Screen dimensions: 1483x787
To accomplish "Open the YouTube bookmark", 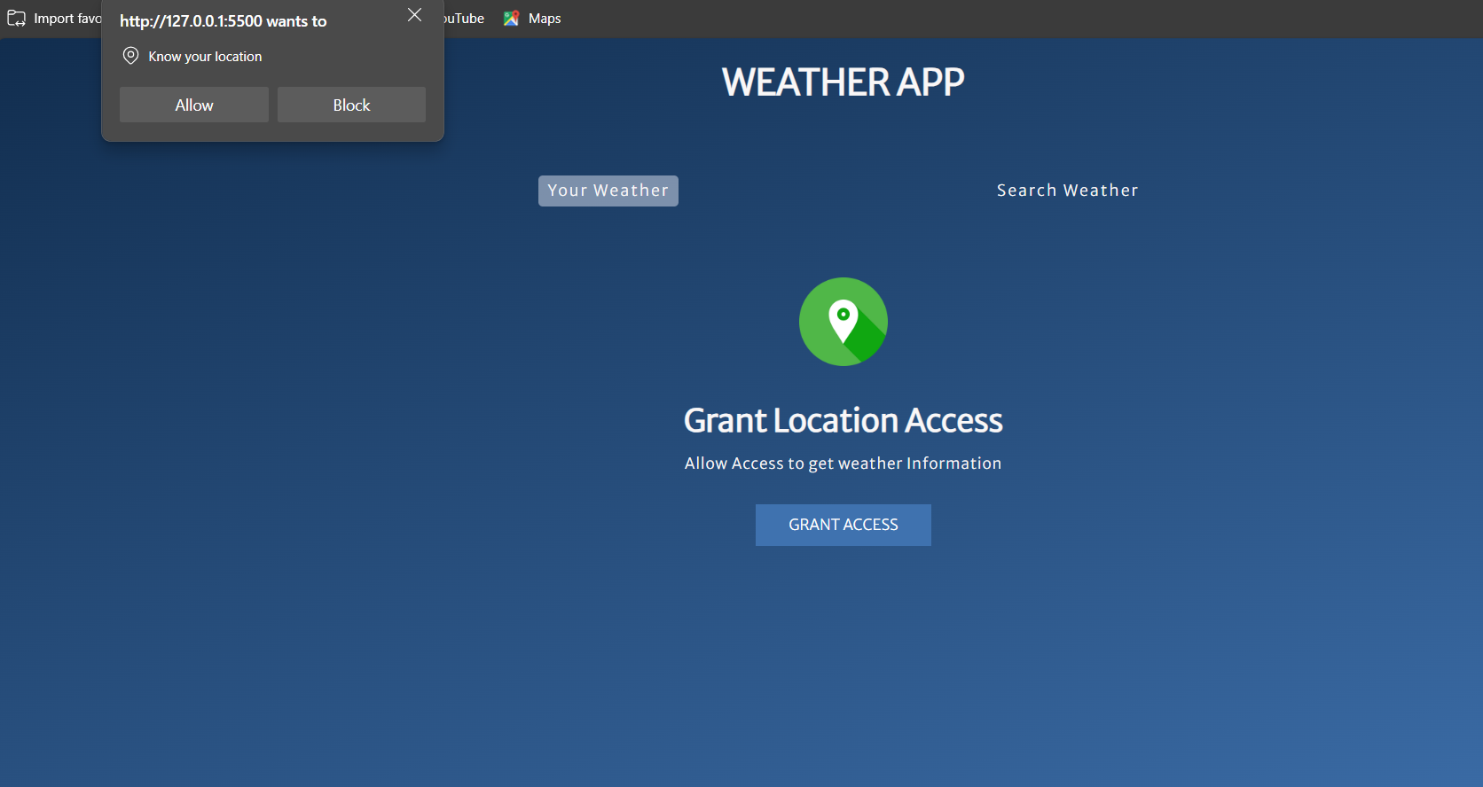I will (465, 19).
